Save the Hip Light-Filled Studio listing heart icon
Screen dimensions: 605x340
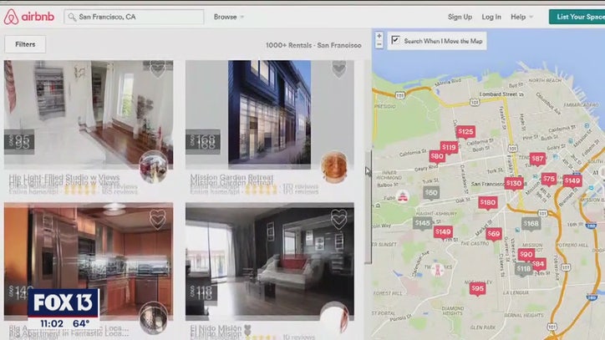pyautogui.click(x=157, y=69)
